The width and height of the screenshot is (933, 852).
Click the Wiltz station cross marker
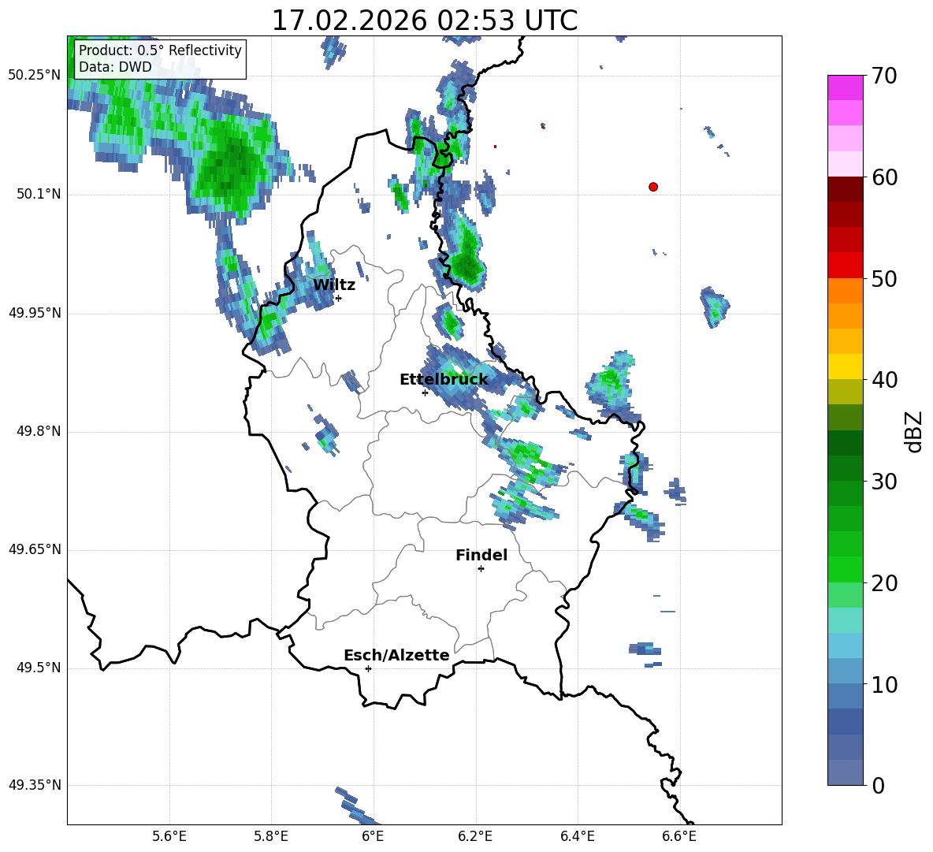tap(338, 298)
